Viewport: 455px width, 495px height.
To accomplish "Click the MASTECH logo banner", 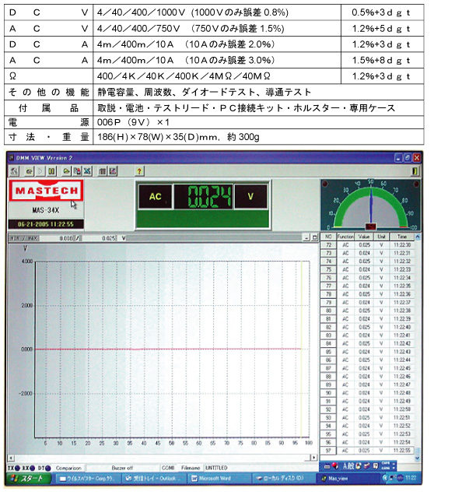I will pos(47,191).
